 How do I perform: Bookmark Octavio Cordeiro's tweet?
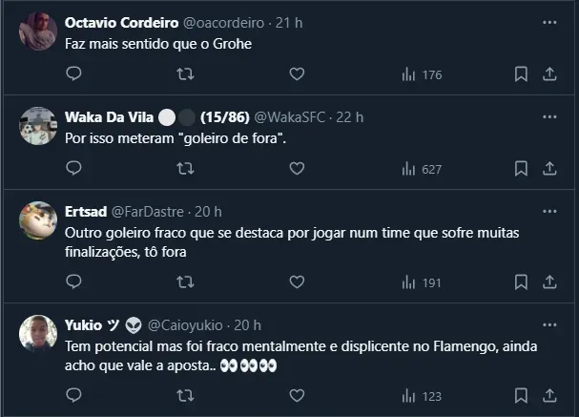pyautogui.click(x=521, y=73)
